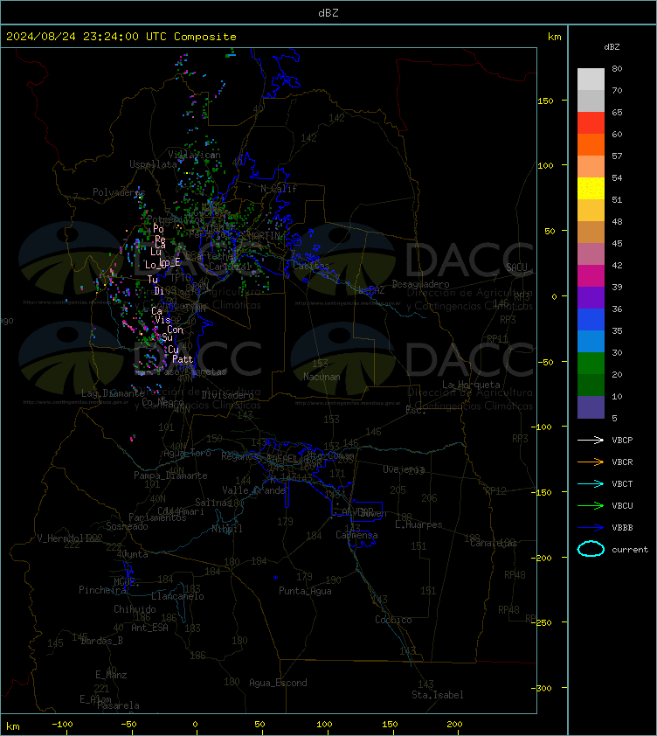The width and height of the screenshot is (657, 736).
Task: Click the 'VBCU' legend label
Action: 622,505
